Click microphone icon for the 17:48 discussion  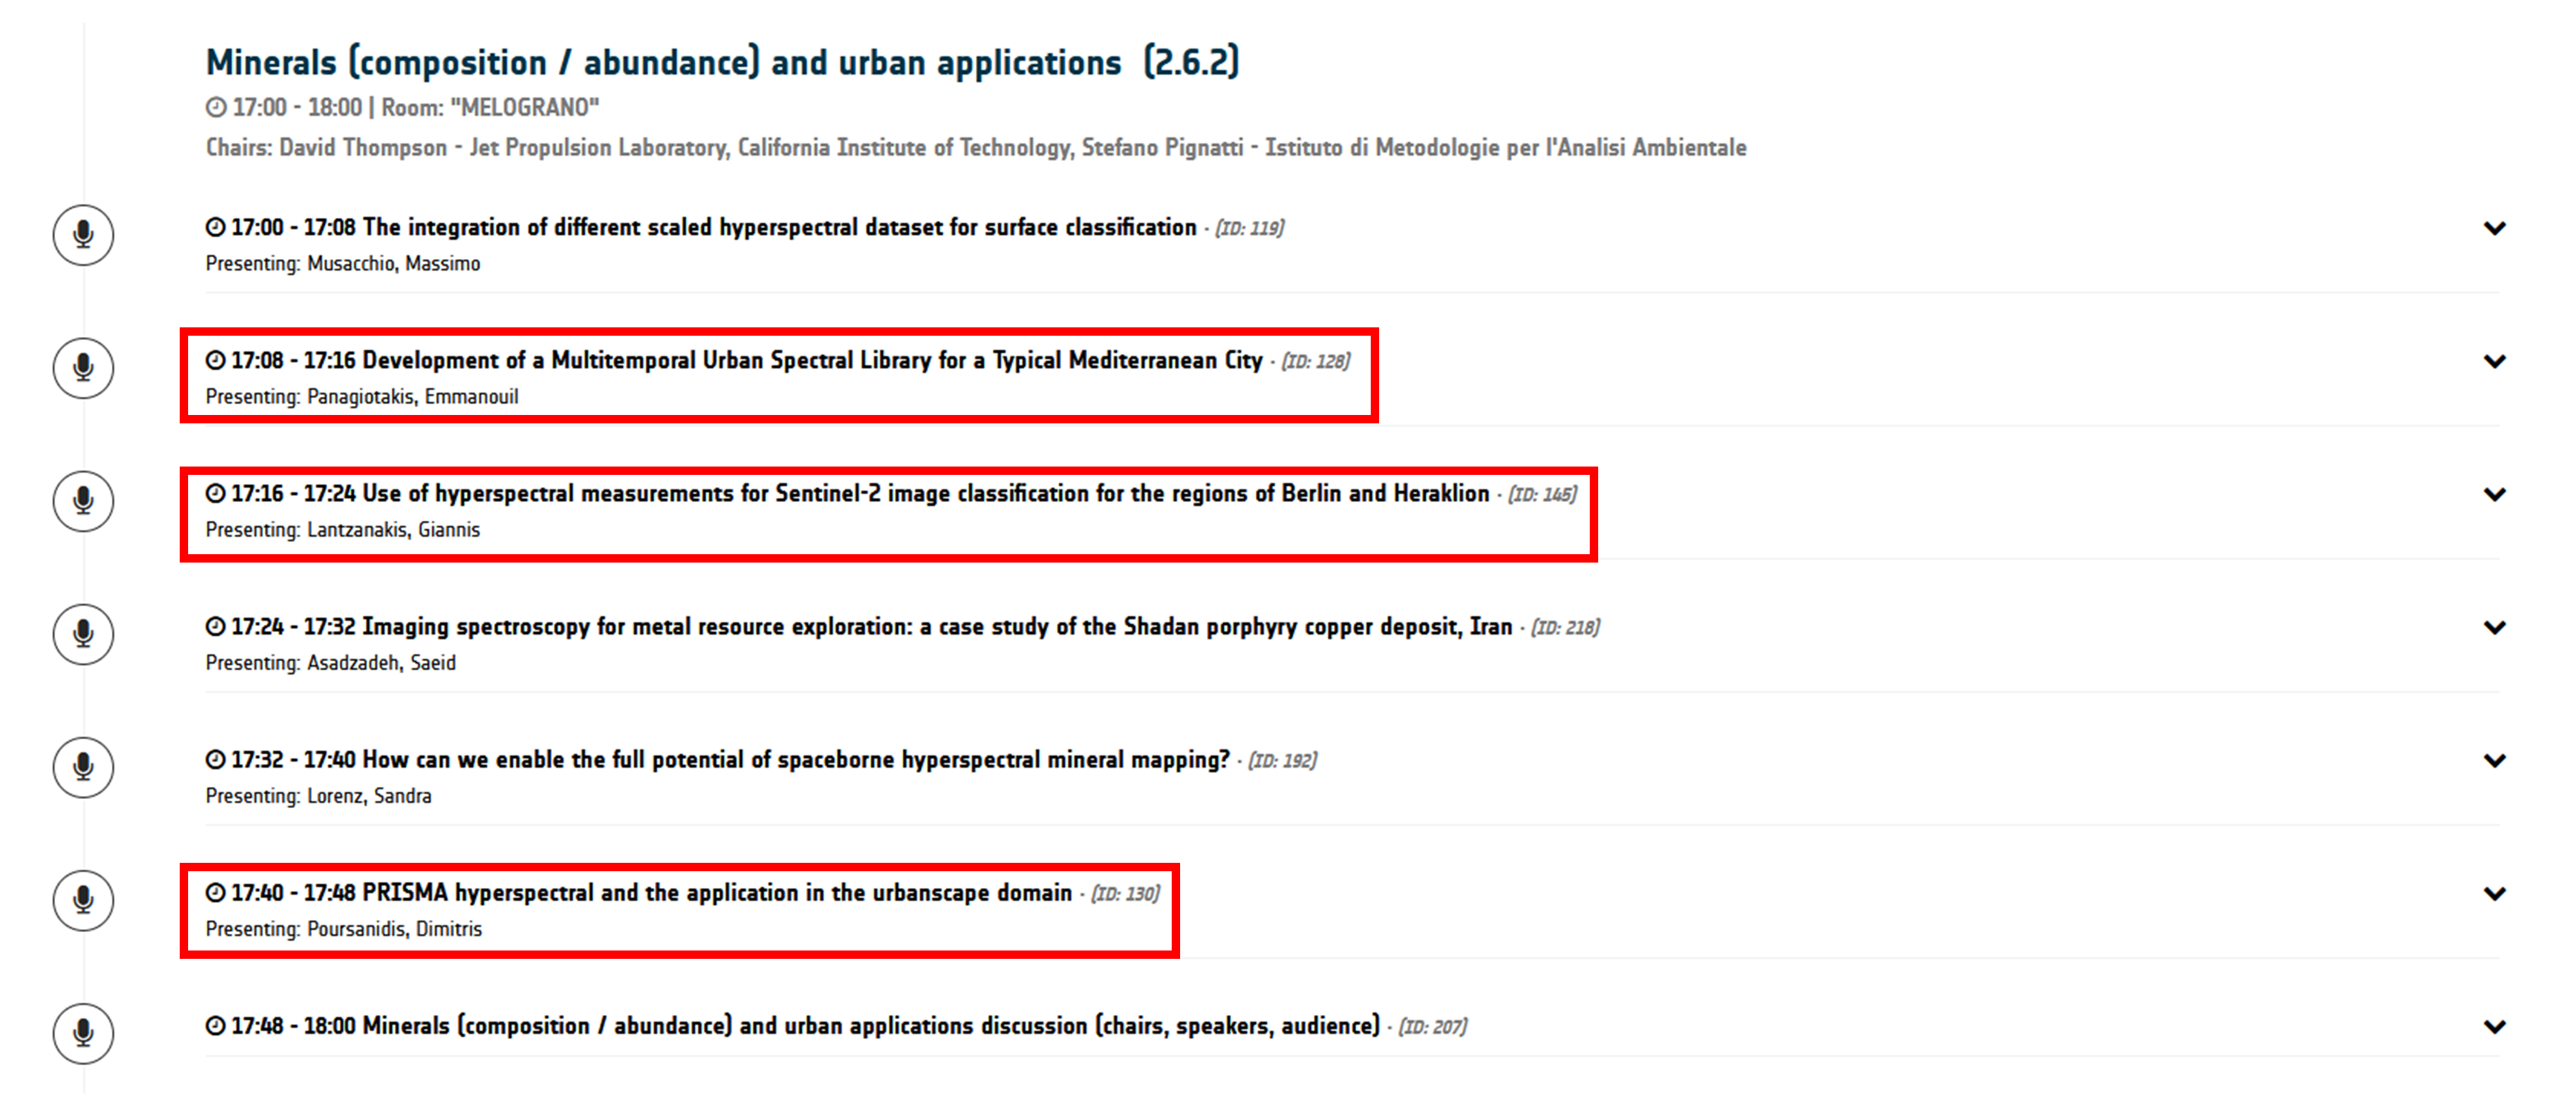[83, 1033]
